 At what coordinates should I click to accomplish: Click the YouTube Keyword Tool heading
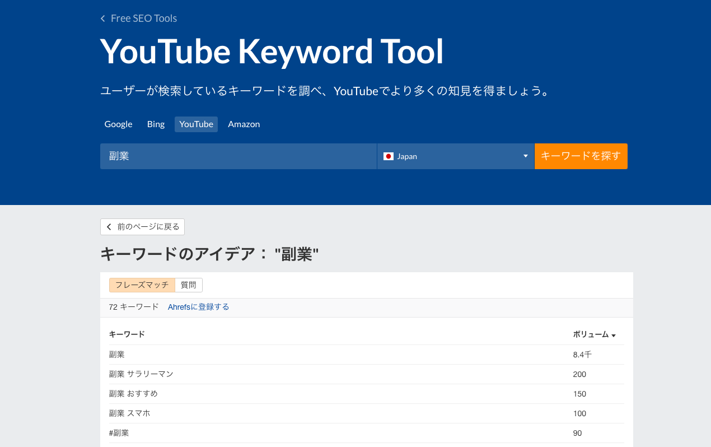pyautogui.click(x=272, y=52)
